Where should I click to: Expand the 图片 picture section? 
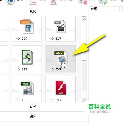(43, 117)
